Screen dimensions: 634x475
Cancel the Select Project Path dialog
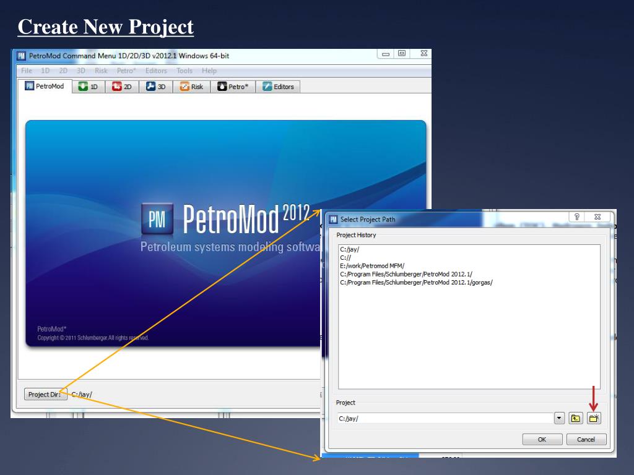click(x=586, y=440)
